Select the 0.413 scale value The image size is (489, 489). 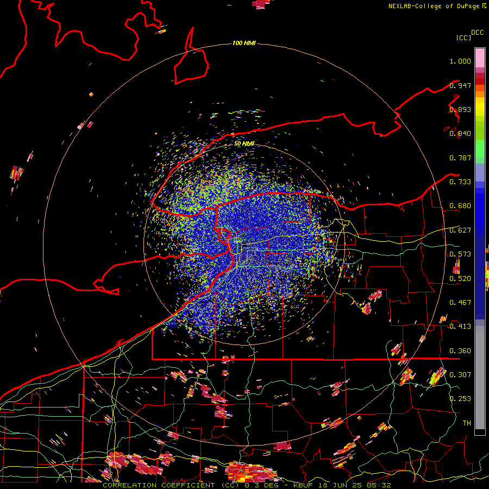460,327
